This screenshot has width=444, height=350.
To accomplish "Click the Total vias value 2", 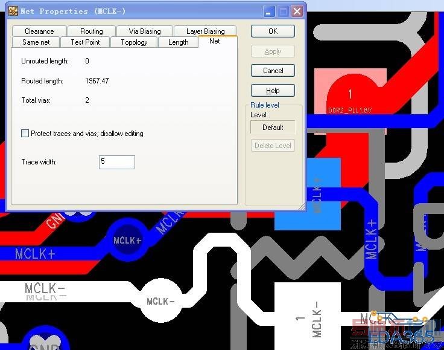I will pos(87,100).
